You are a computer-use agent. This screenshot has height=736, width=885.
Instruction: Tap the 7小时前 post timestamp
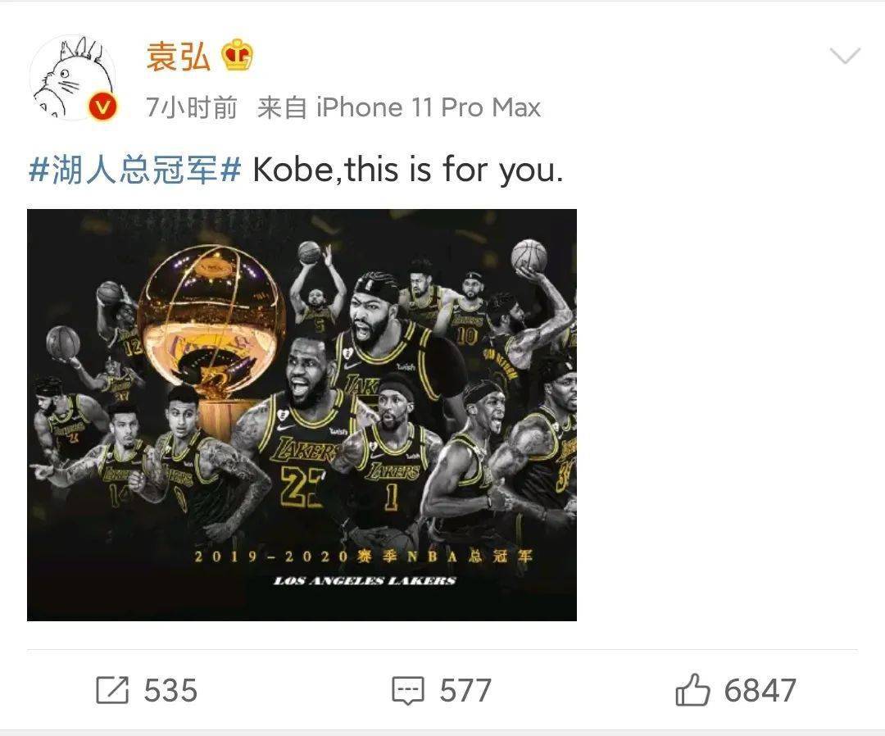pos(191,107)
